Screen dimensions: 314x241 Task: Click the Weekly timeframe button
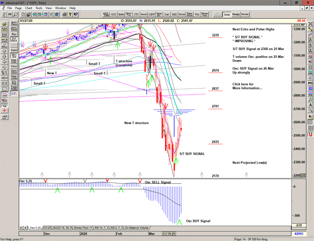[x=235, y=14]
